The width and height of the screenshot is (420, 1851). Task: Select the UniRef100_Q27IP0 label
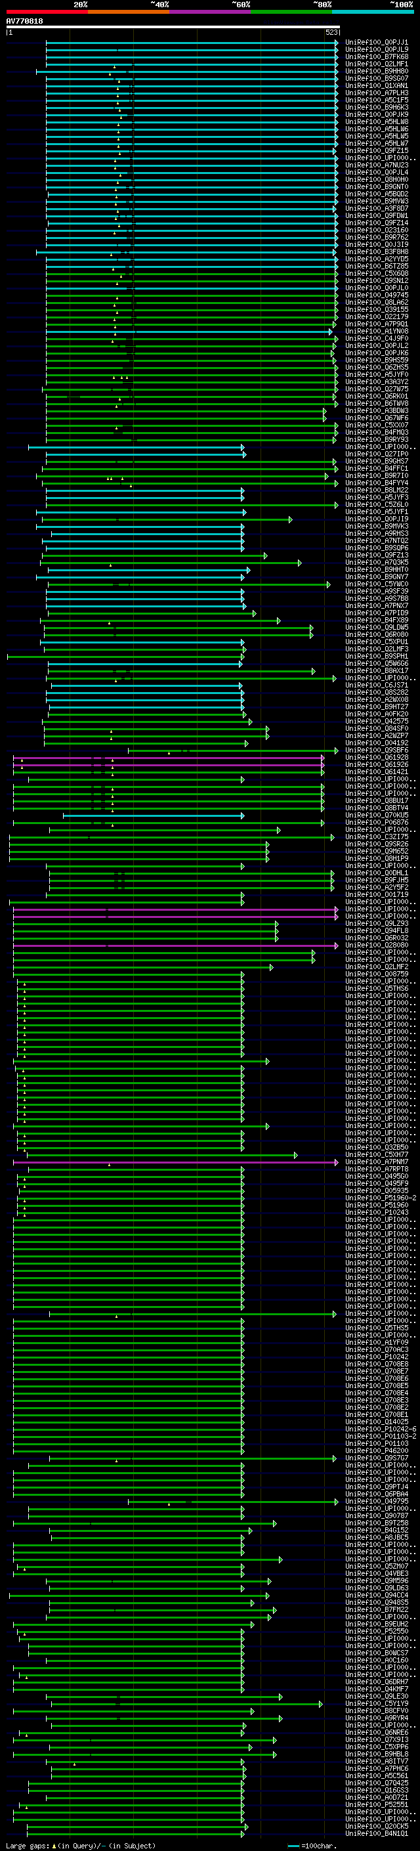pos(376,454)
